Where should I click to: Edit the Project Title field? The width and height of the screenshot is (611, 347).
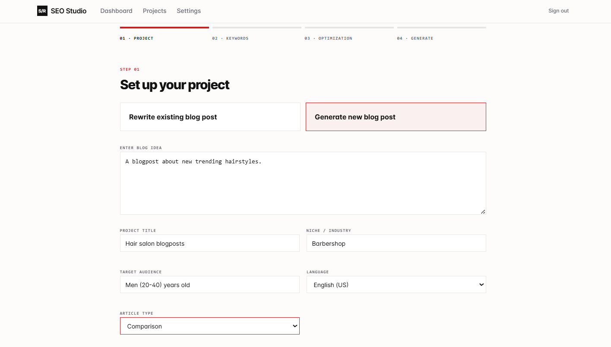(x=210, y=243)
